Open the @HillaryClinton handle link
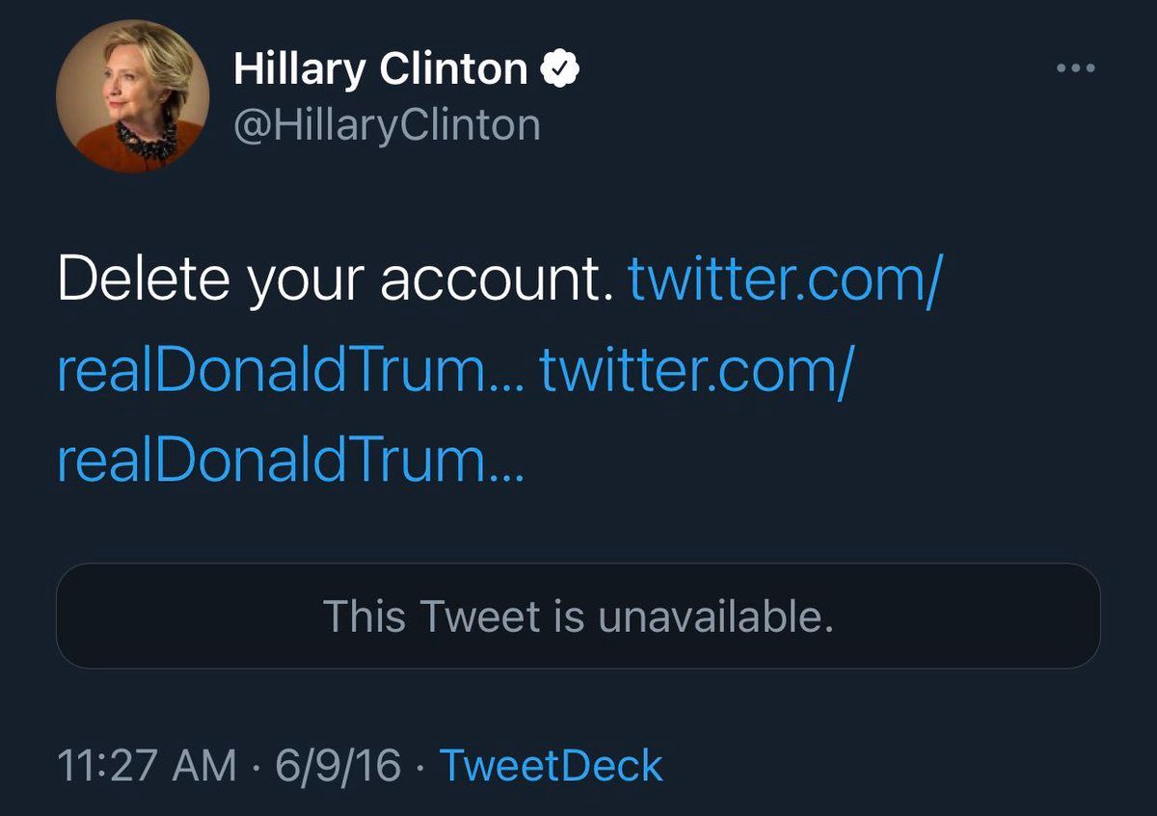This screenshot has height=816, width=1157. pos(387,126)
